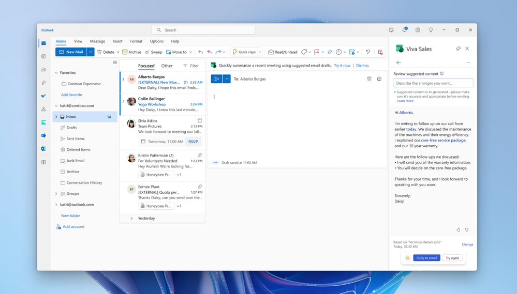Switch to the Format tab
This screenshot has height=294, width=517.
pos(136,41)
